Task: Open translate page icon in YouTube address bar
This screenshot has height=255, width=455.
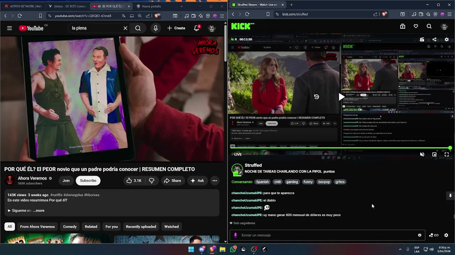Action: point(124,16)
